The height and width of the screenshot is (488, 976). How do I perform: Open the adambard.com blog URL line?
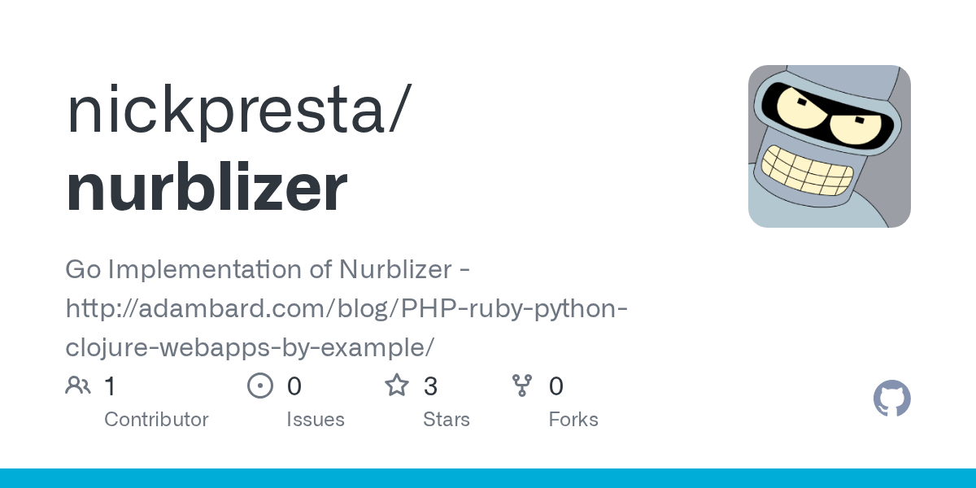click(346, 308)
